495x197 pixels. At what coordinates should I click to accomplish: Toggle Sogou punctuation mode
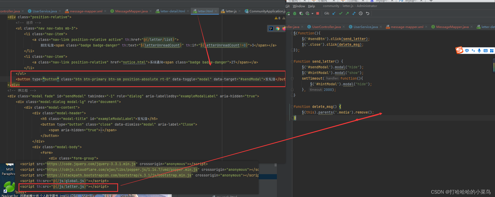[473, 51]
